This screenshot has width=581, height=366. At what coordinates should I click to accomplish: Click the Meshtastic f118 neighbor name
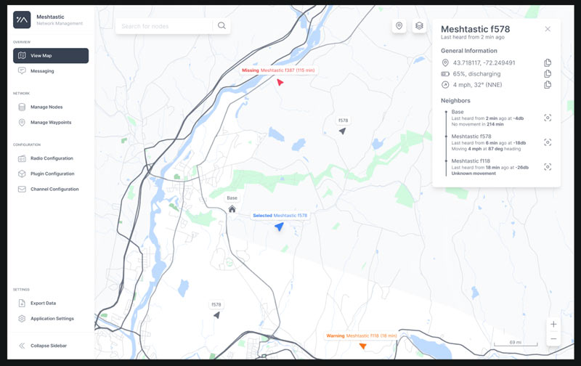471,160
